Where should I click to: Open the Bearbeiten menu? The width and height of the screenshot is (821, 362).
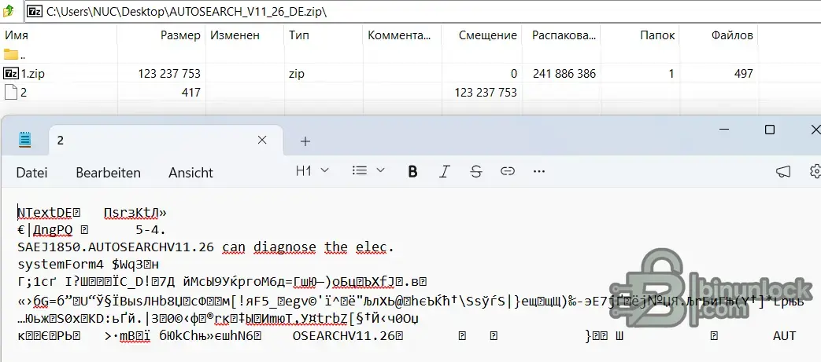pyautogui.click(x=109, y=173)
